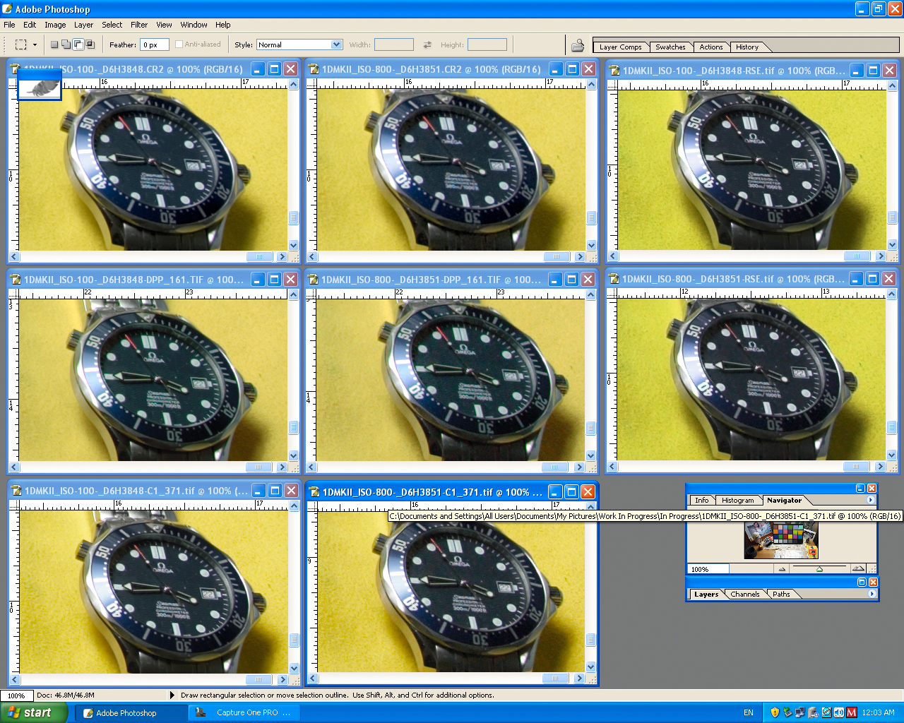Click the Navigator zoom slider handle
Screen dimensions: 904x723
(x=819, y=569)
